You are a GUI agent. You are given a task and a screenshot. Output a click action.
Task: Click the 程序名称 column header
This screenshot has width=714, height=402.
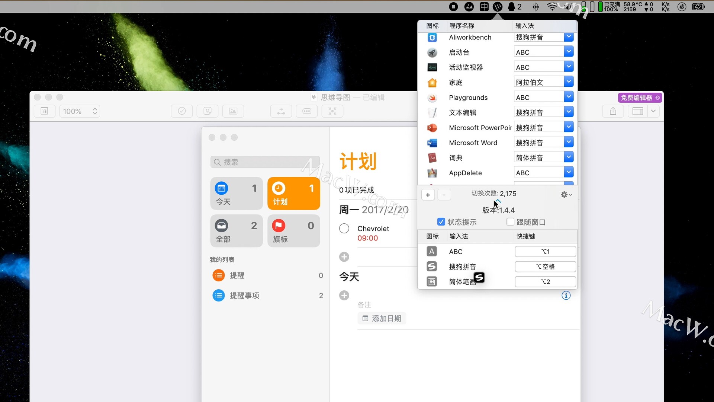462,26
